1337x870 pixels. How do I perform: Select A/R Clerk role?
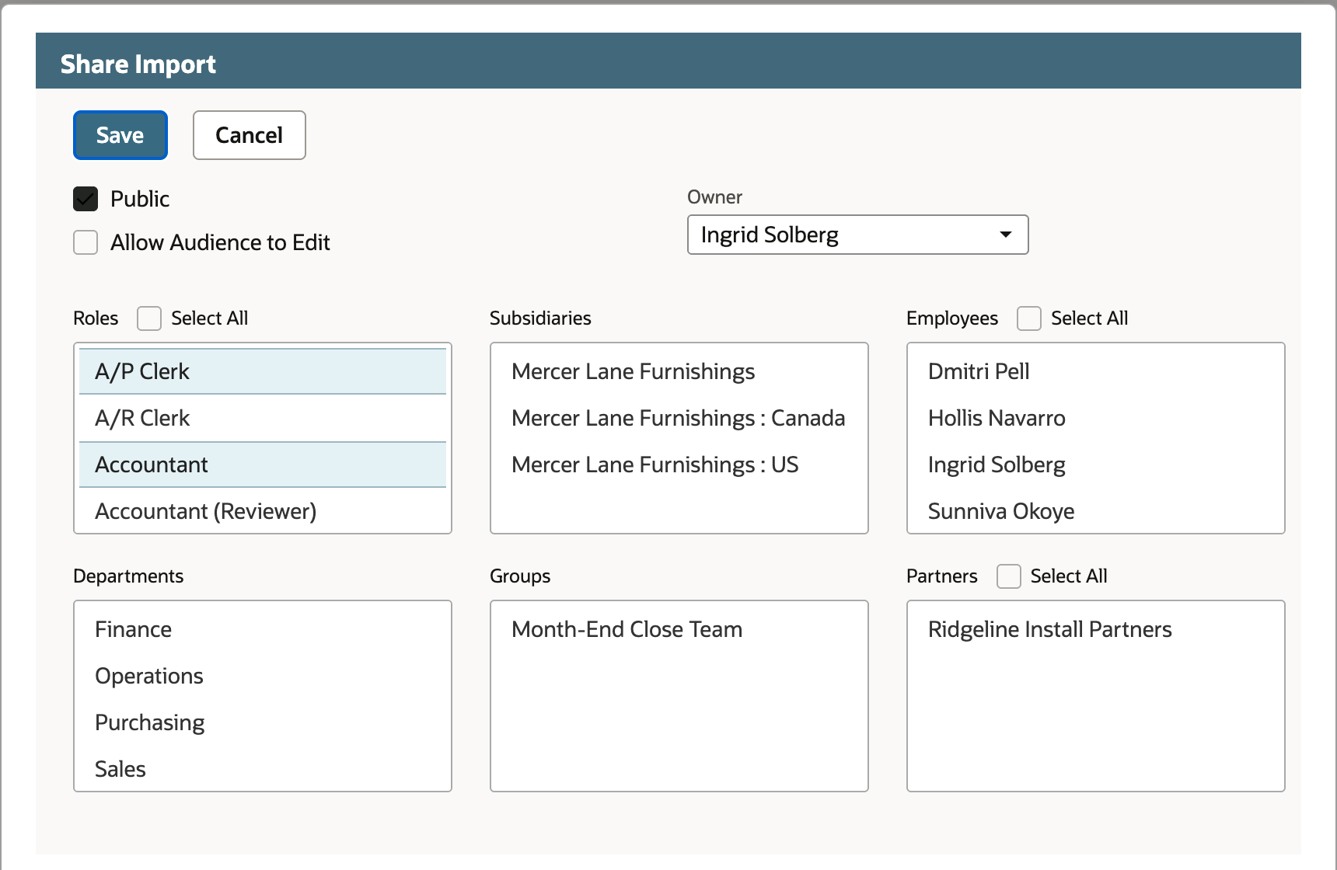pyautogui.click(x=263, y=418)
